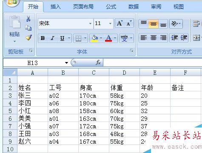Click age cell with value 37
Viewport: 202px width, 153px height.
pyautogui.click(x=155, y=126)
